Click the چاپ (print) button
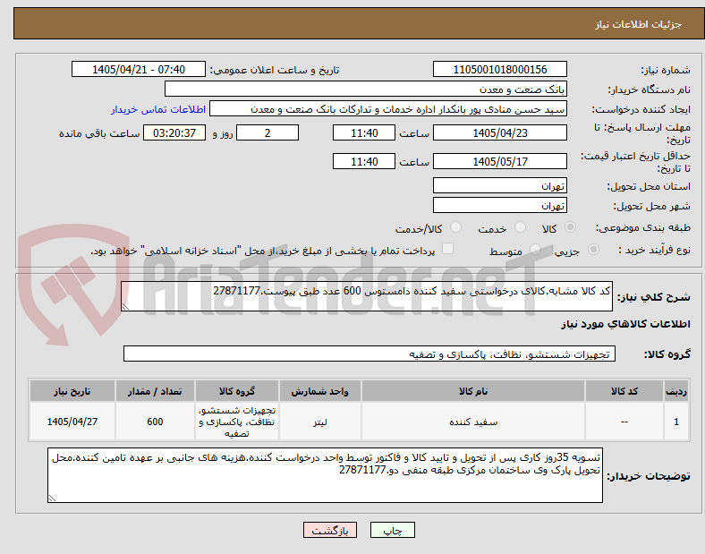Image resolution: width=705 pixels, height=554 pixels. [x=392, y=530]
